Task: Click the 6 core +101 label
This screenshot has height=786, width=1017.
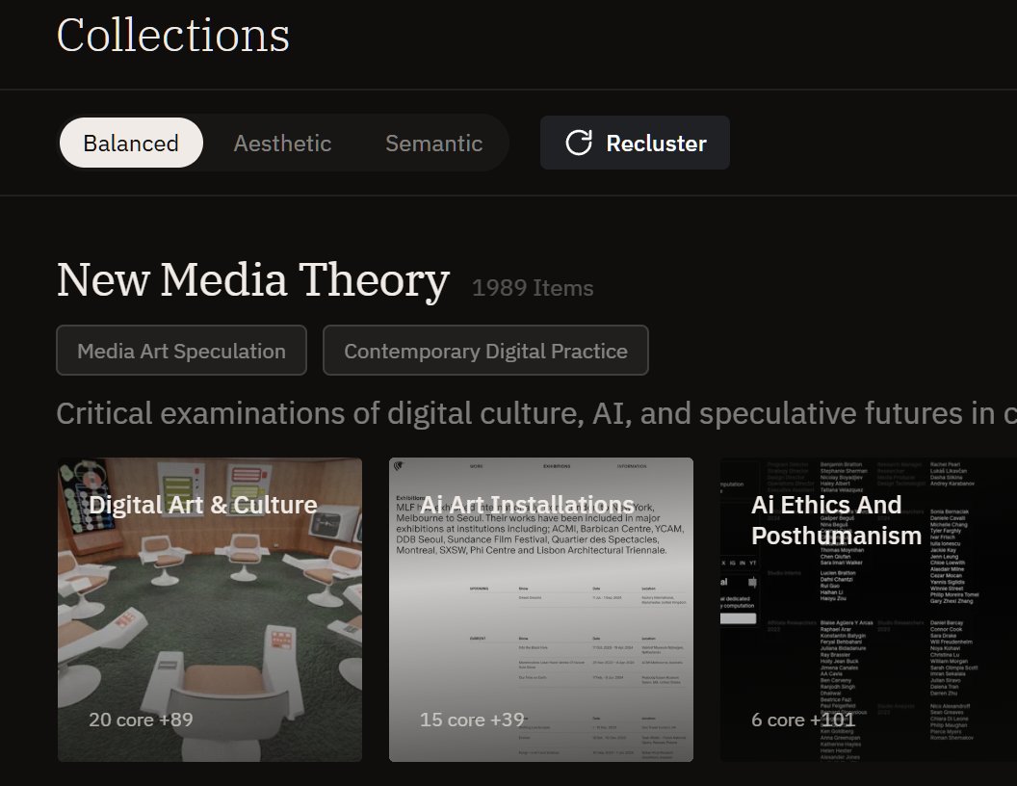Action: (803, 720)
